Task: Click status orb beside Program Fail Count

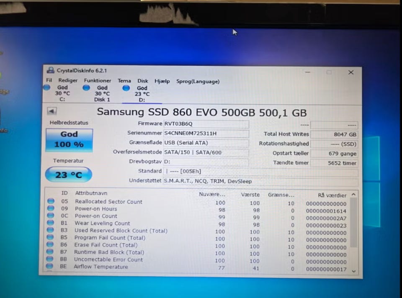Action: tap(50, 237)
